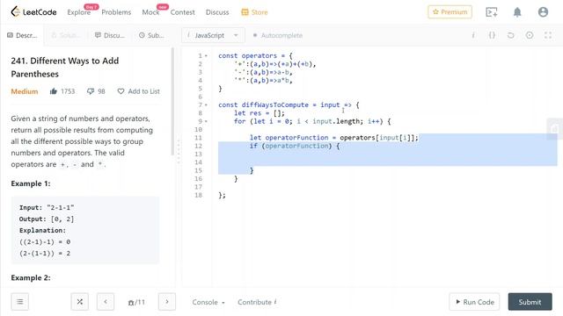Viewport: 563px width, 316px height.
Task: Click the Input "2-1-1" example text
Action: (47, 207)
